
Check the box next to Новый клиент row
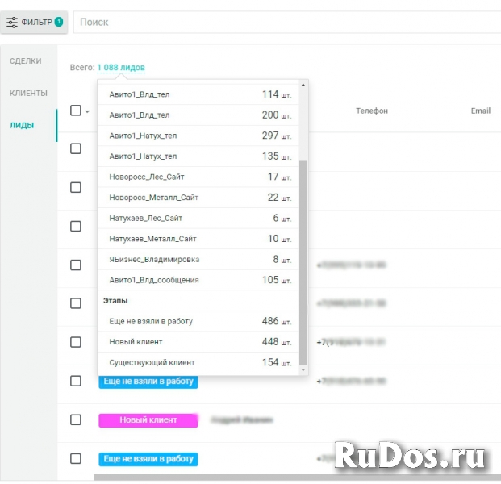[x=76, y=419]
